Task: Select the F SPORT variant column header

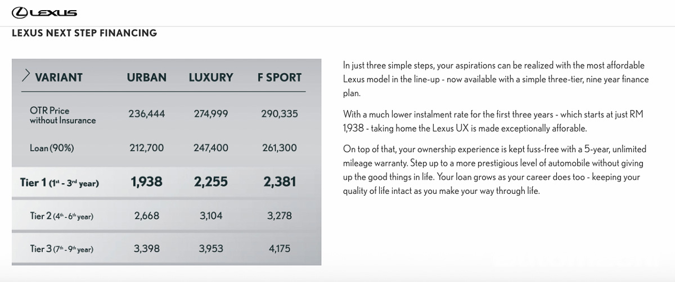Action: pos(280,78)
